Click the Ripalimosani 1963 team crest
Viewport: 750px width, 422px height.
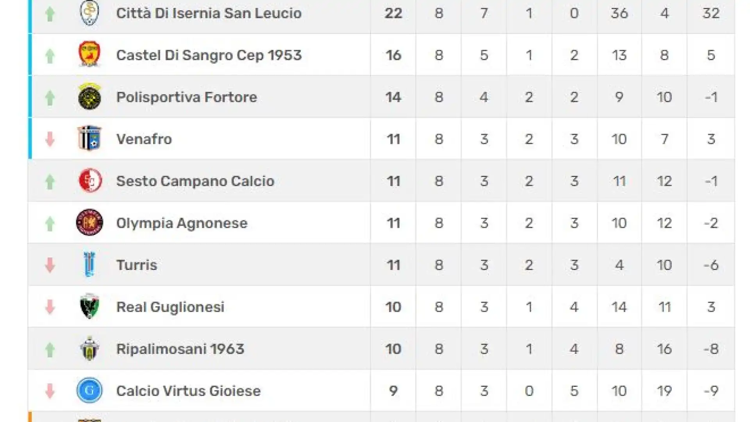click(x=89, y=348)
